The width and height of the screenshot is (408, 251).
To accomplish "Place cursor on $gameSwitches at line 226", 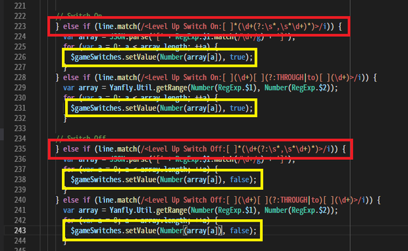I will (x=96, y=57).
